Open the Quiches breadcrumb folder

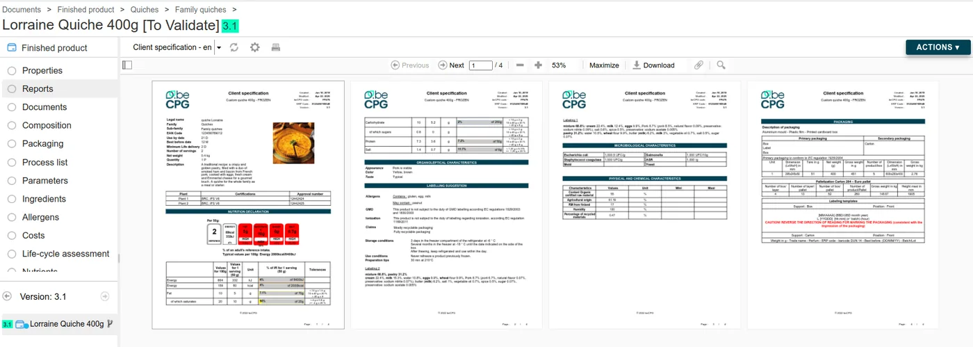pyautogui.click(x=145, y=10)
